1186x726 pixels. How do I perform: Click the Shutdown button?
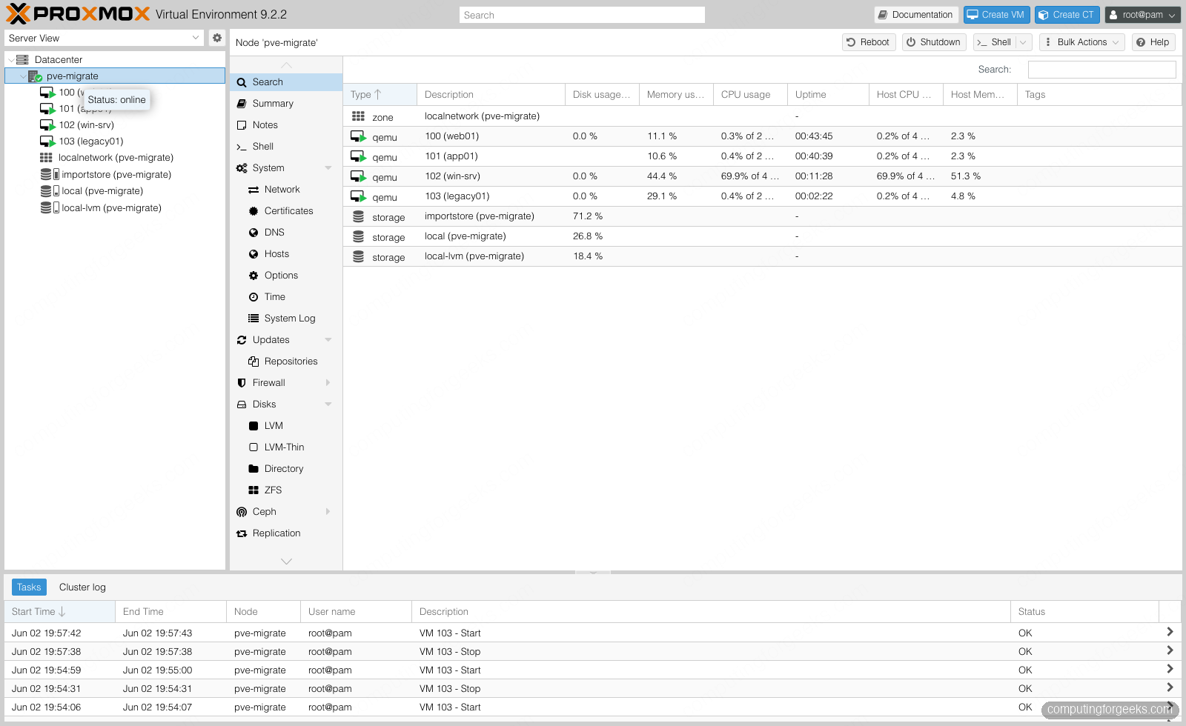pyautogui.click(x=934, y=42)
